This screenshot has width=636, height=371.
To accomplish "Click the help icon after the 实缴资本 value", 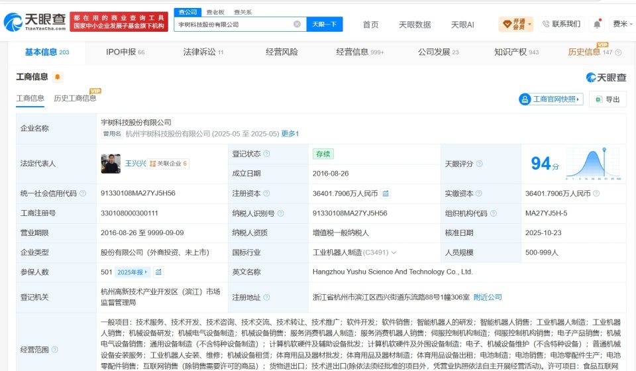I will [596, 193].
